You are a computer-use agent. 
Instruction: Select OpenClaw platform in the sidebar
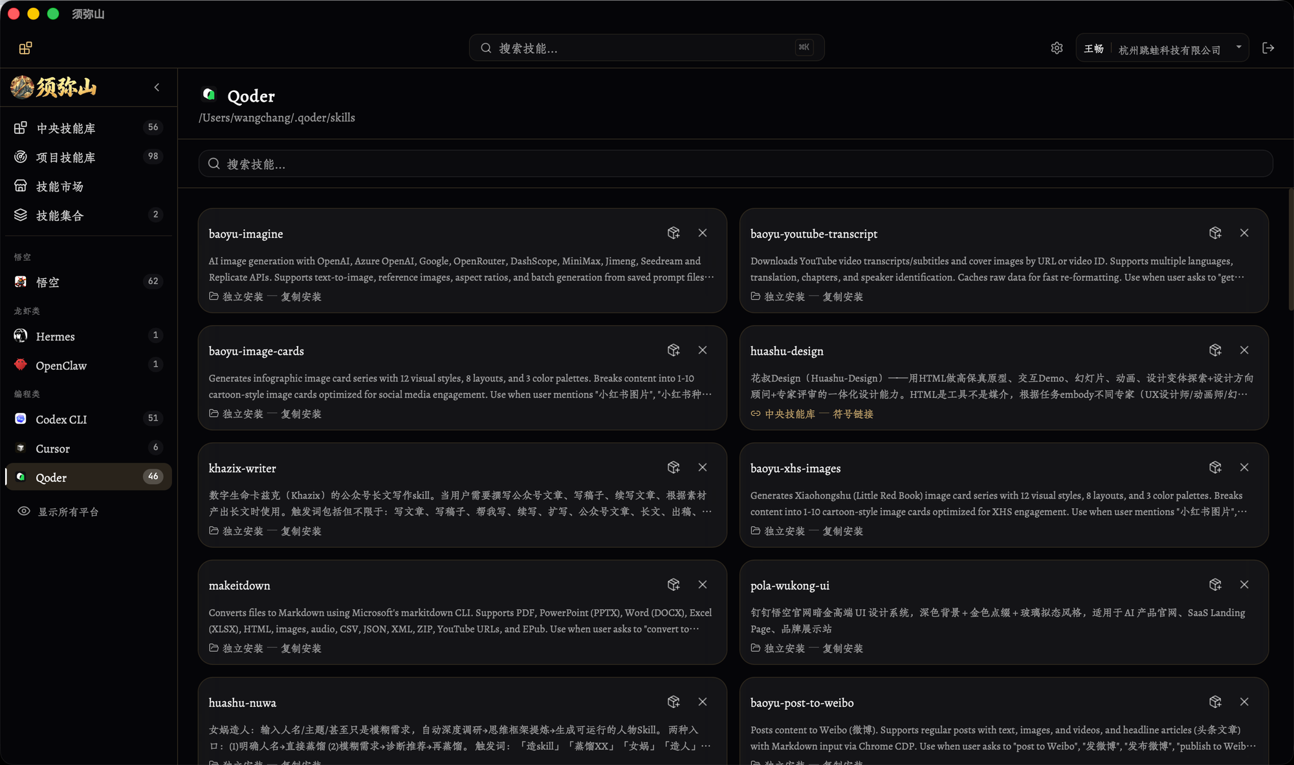[89, 366]
